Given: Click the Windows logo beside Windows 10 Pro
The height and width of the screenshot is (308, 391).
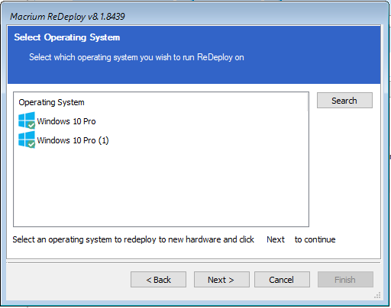Looking at the screenshot, I should click(x=27, y=120).
